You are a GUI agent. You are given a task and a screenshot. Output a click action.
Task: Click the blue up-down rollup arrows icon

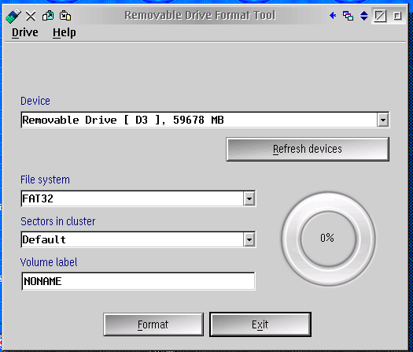pyautogui.click(x=363, y=16)
